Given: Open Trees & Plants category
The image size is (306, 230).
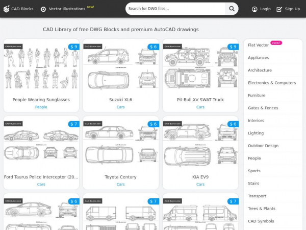Looking at the screenshot, I should 262,209.
